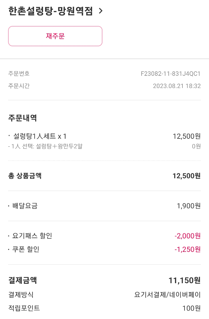Select the 주문시간 timestamp 2023.08.21 18:32
This screenshot has width=209, height=319.
click(x=176, y=86)
